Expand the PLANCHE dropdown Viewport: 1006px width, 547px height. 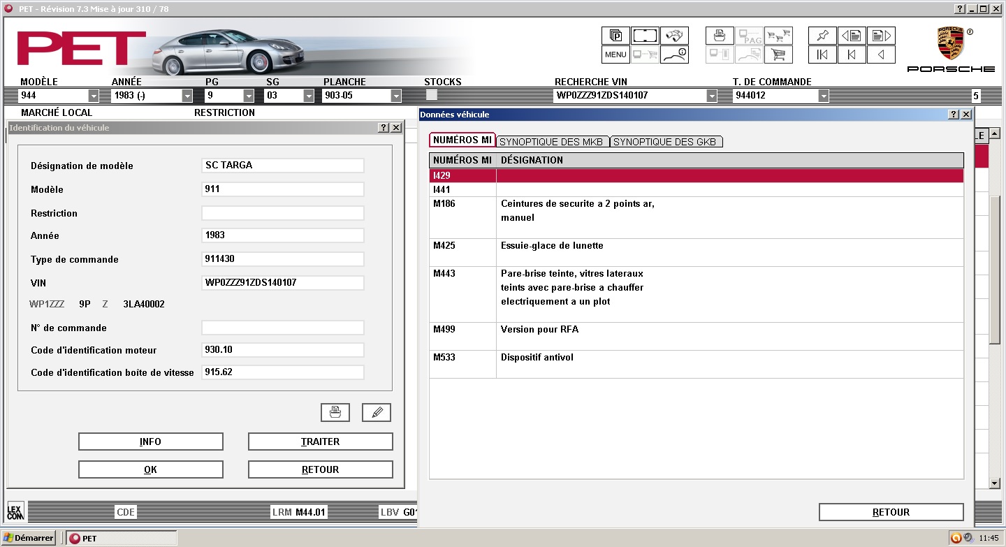(x=396, y=96)
